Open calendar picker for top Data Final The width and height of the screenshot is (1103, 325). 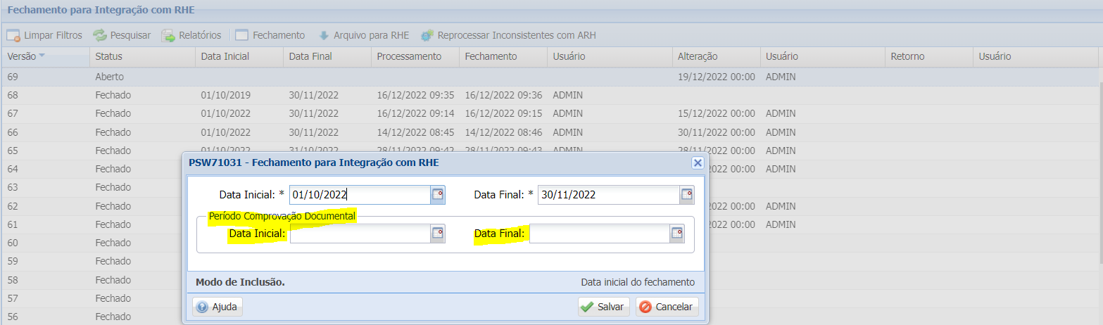pyautogui.click(x=686, y=195)
